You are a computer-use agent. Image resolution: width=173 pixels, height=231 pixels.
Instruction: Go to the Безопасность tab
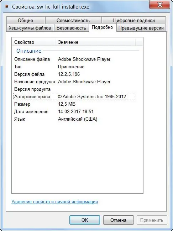[71, 28]
